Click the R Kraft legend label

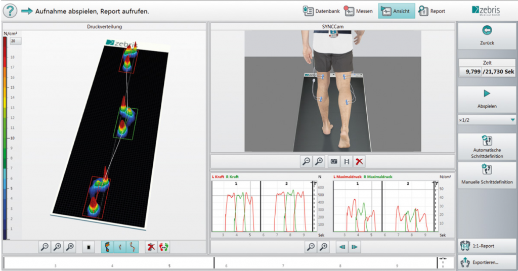232,177
